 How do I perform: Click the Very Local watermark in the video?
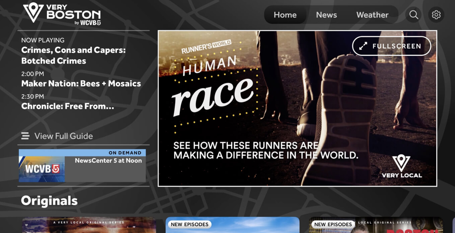point(401,167)
